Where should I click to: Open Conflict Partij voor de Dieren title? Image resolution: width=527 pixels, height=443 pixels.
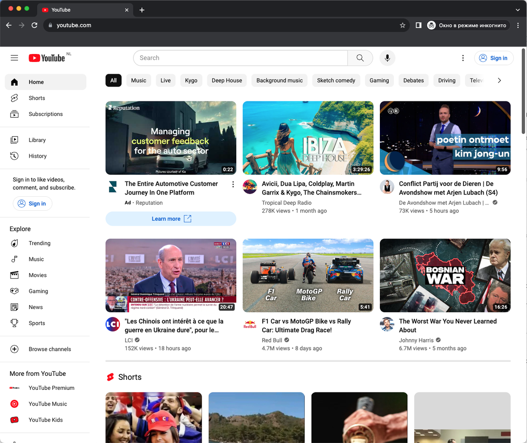point(448,188)
